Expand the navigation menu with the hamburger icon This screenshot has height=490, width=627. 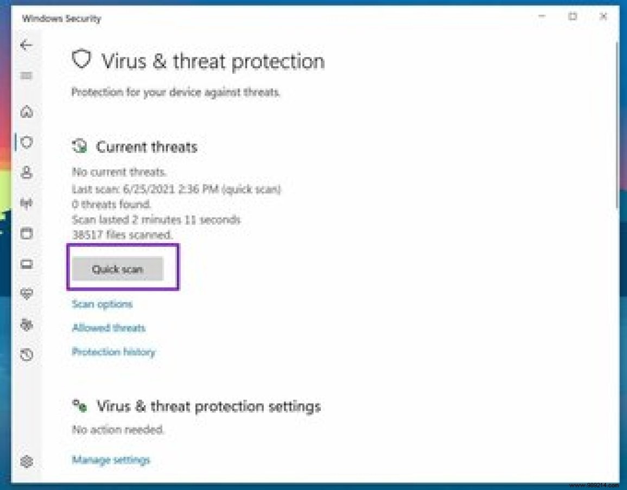[26, 76]
